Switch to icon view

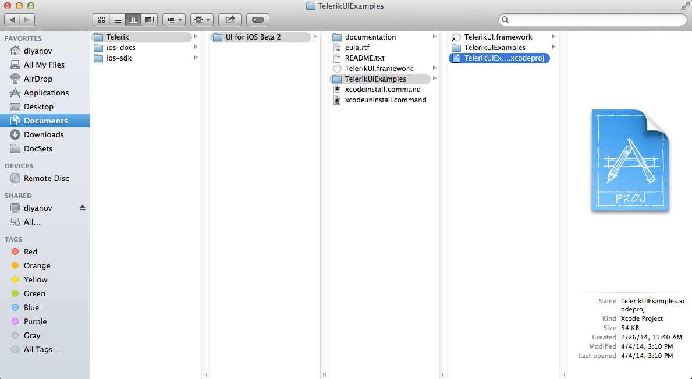(x=101, y=20)
